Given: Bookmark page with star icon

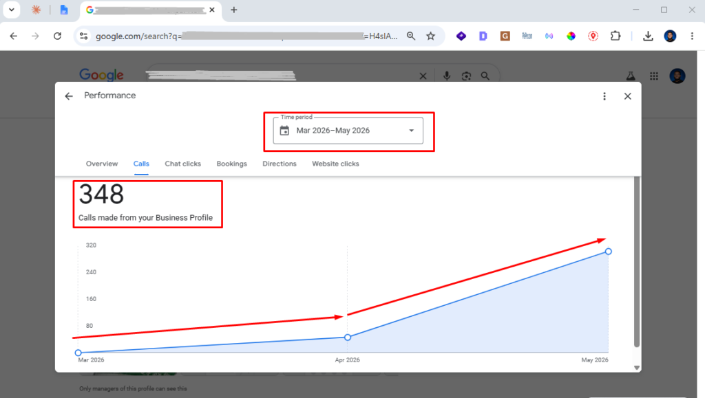Looking at the screenshot, I should (431, 36).
